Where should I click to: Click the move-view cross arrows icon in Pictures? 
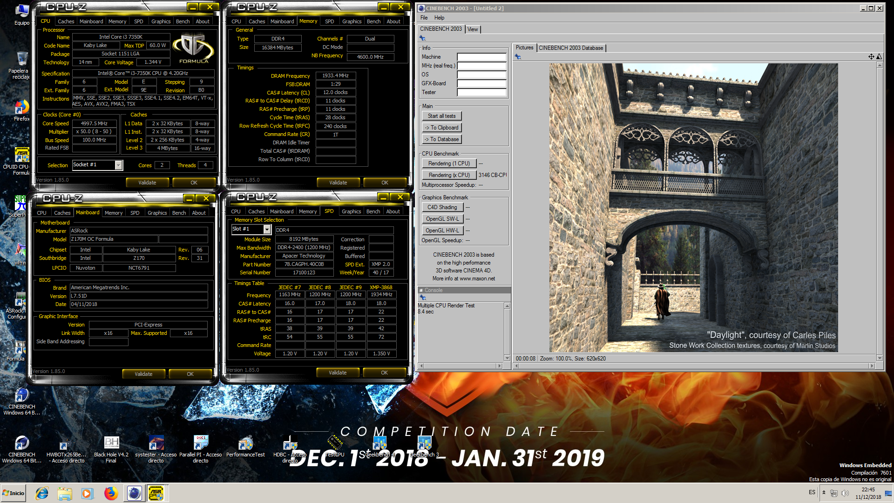[871, 56]
